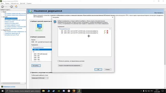Click the Настройка... button in the main window
This screenshot has width=166, height=93.
point(36,66)
